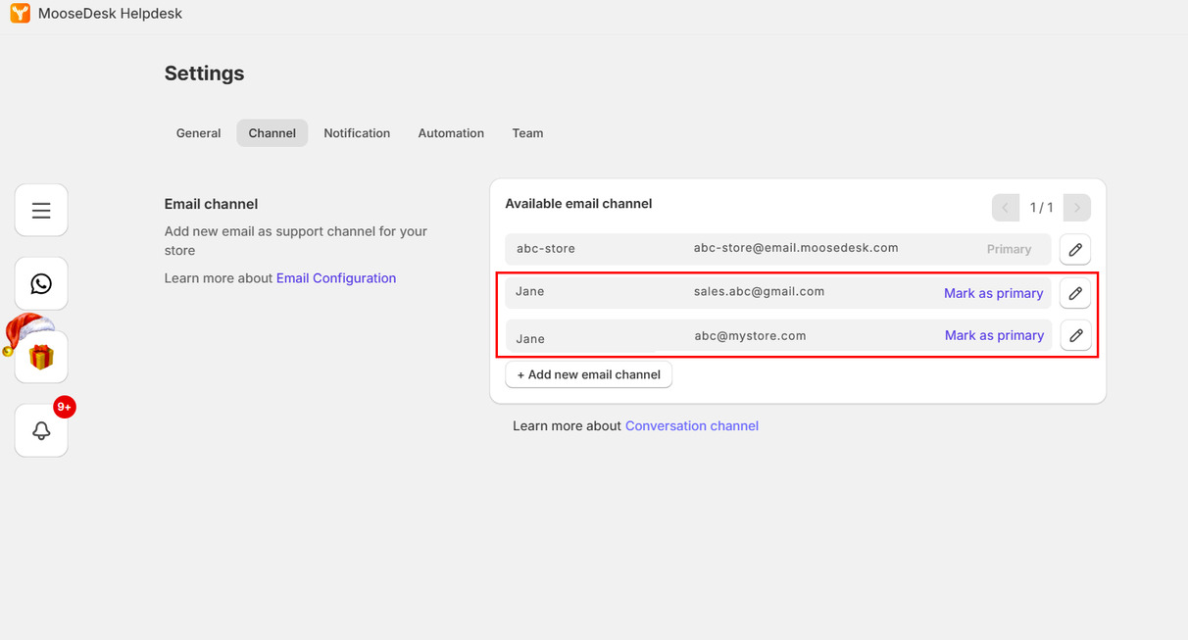Select the Channel tab
Image resolution: width=1188 pixels, height=640 pixels.
coord(272,132)
